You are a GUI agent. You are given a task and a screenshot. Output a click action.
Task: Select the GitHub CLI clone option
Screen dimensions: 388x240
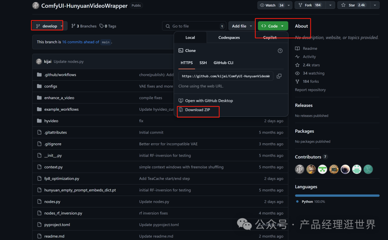(x=223, y=63)
